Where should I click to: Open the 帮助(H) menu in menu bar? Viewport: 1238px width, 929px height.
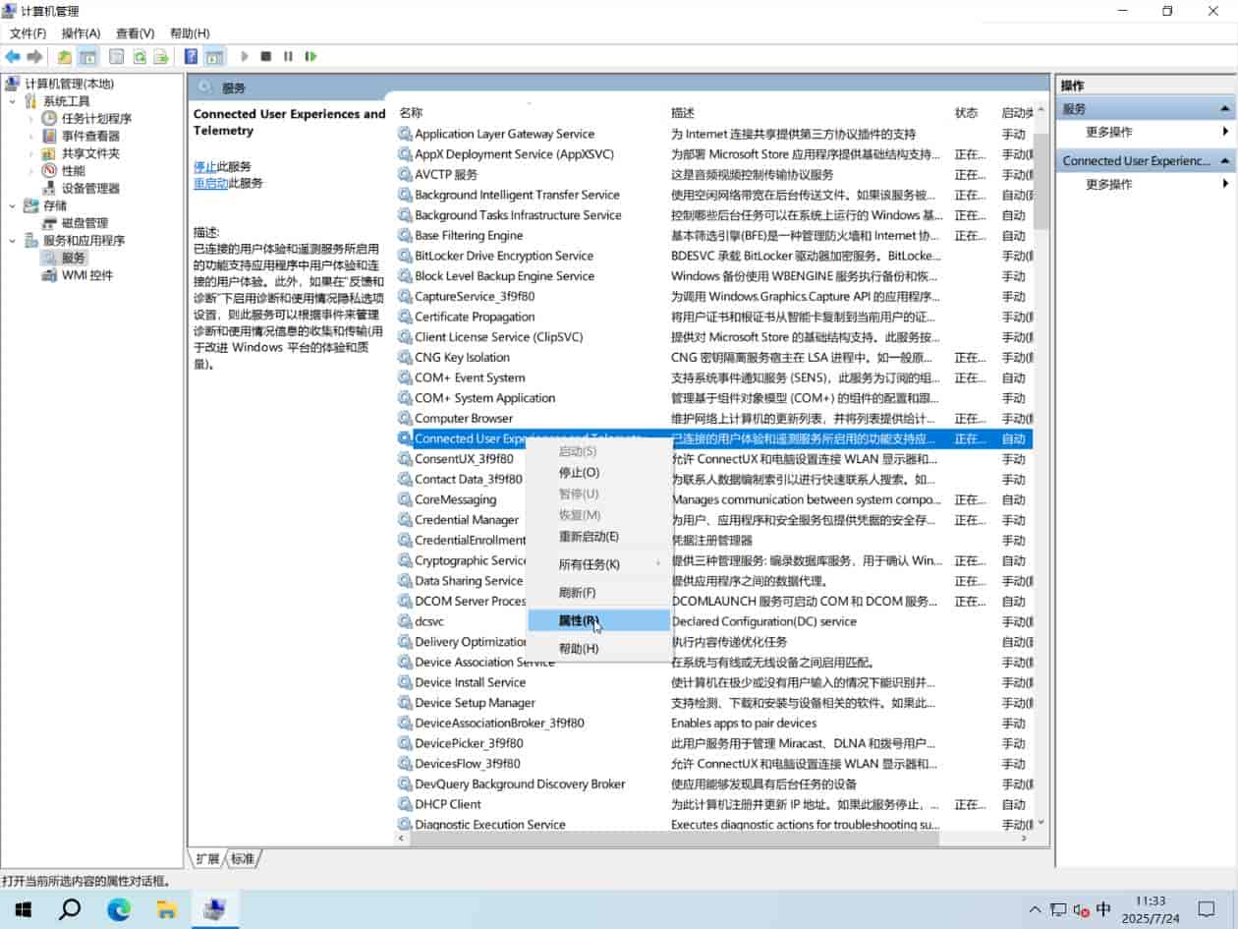tap(190, 33)
